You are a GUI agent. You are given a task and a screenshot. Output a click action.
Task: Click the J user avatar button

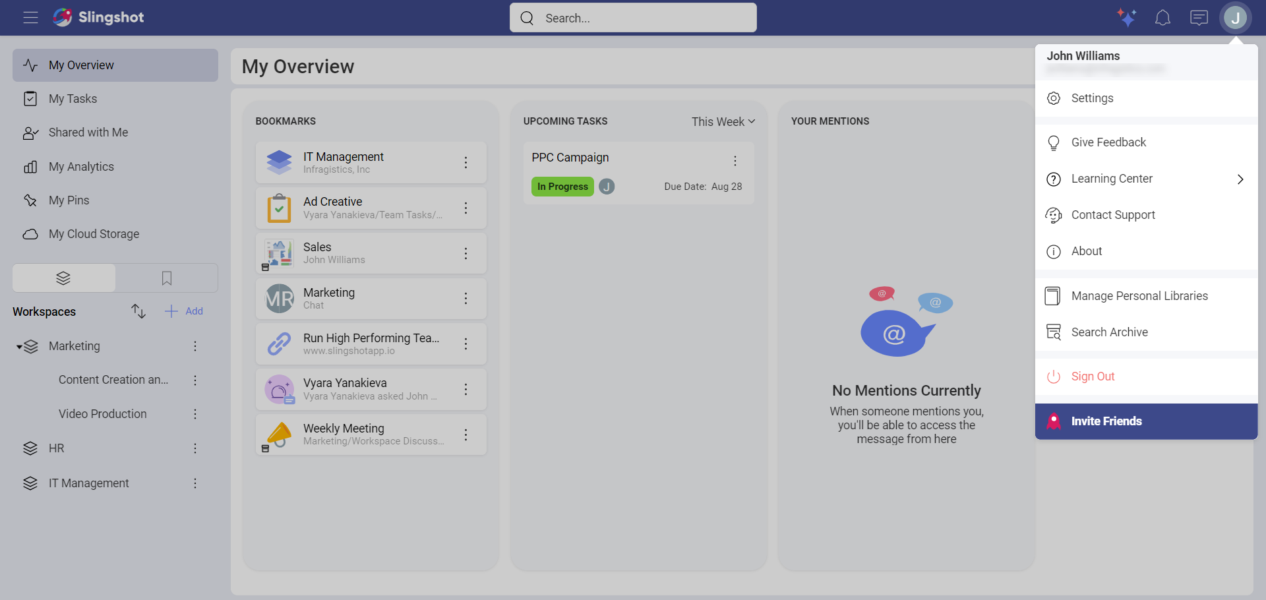(1235, 18)
